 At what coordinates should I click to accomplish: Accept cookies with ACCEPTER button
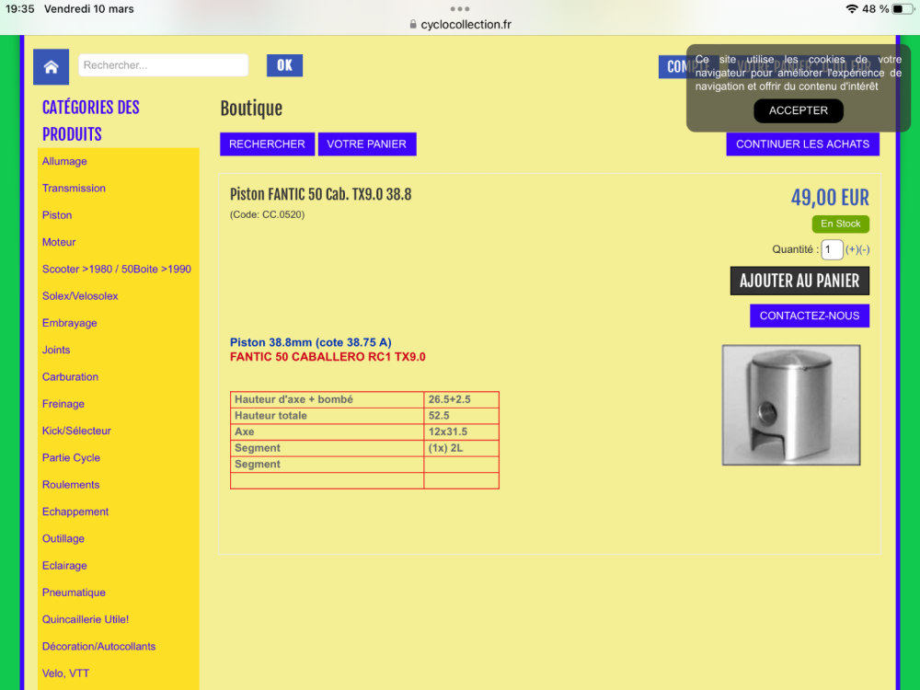pyautogui.click(x=798, y=110)
